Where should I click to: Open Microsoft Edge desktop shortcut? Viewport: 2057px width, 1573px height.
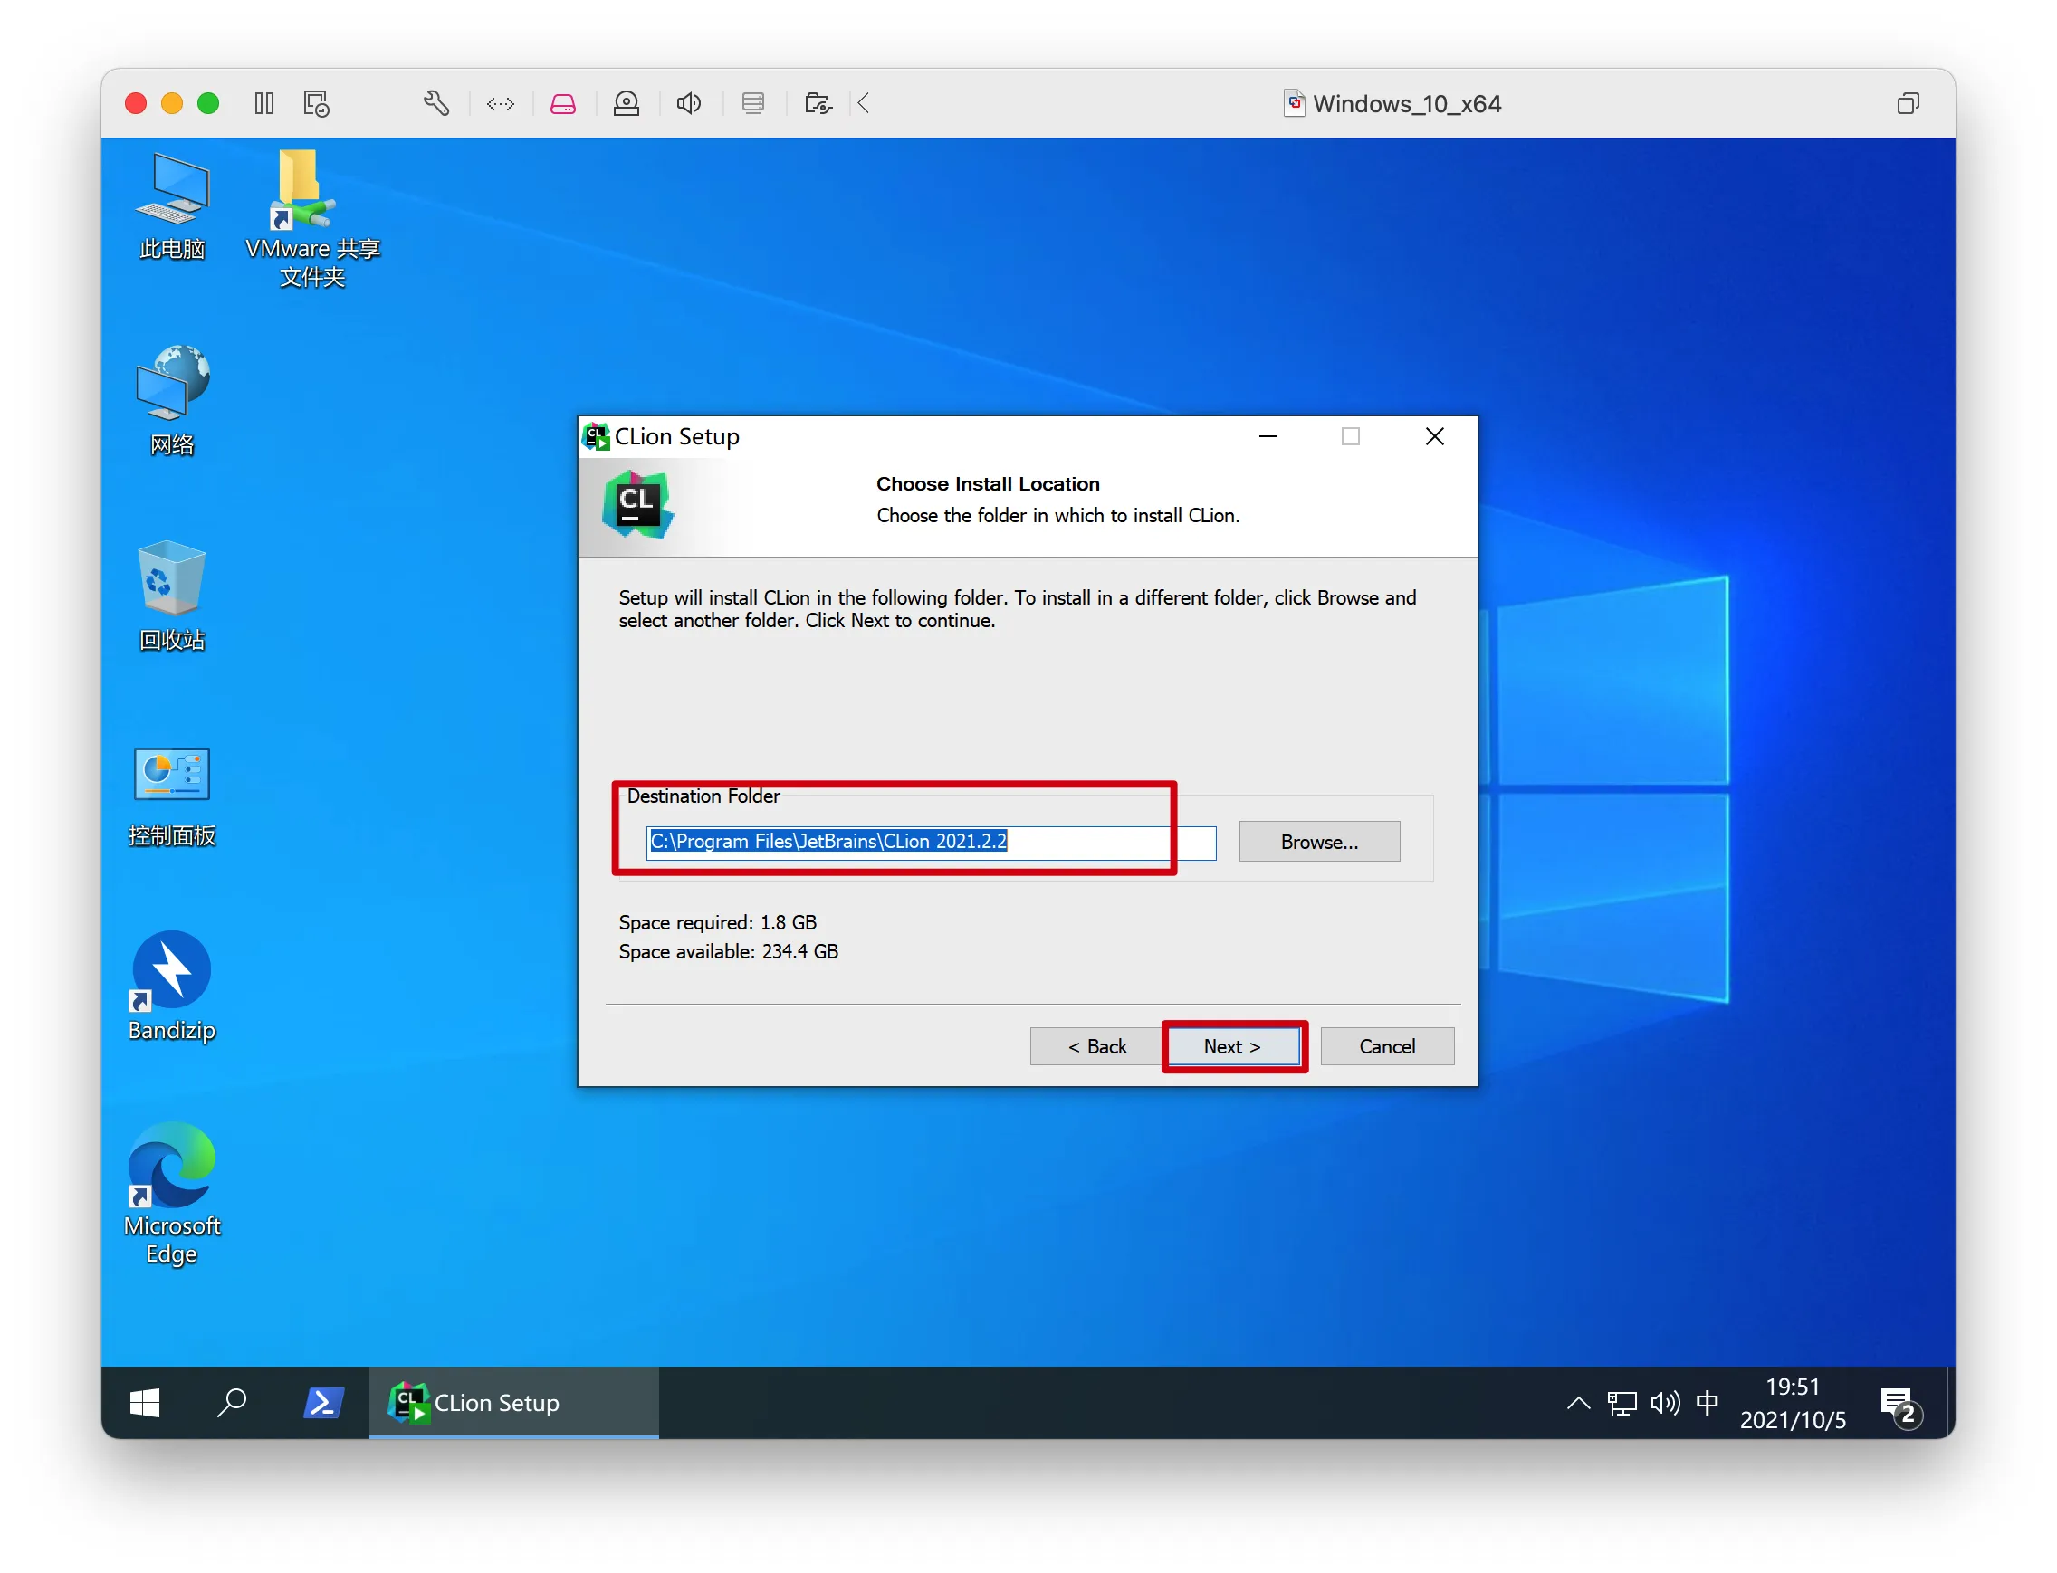pyautogui.click(x=171, y=1191)
